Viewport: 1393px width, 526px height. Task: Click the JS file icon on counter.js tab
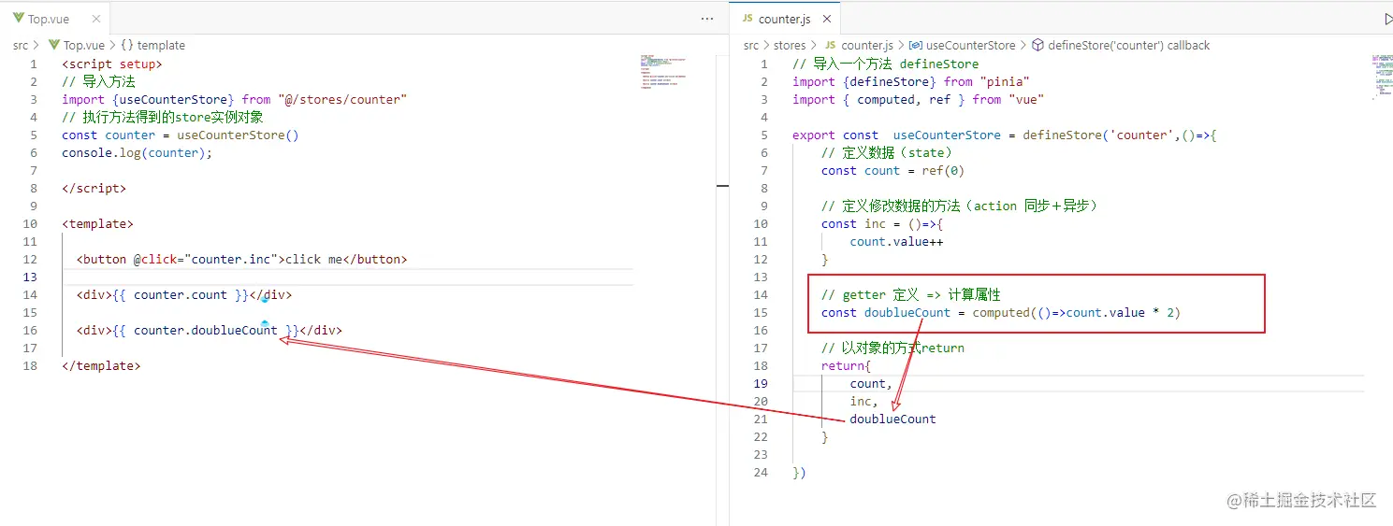tap(747, 19)
